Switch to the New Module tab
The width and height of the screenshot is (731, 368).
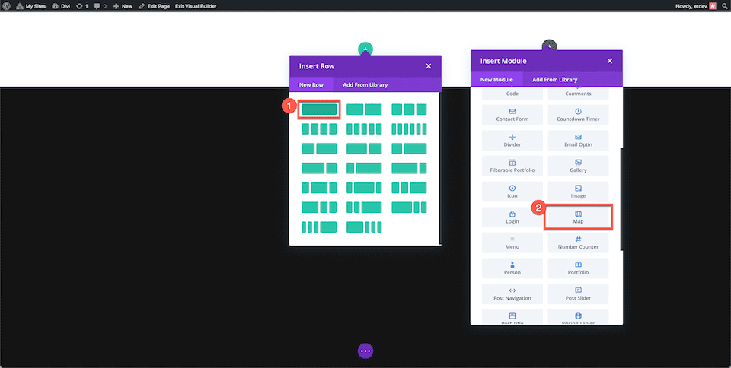[496, 80]
